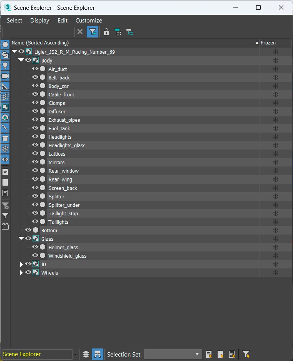Expand the Wheels group
This screenshot has height=361, width=293.
(x=21, y=273)
